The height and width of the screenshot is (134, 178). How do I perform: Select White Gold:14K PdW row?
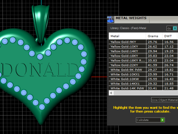coord(144,88)
